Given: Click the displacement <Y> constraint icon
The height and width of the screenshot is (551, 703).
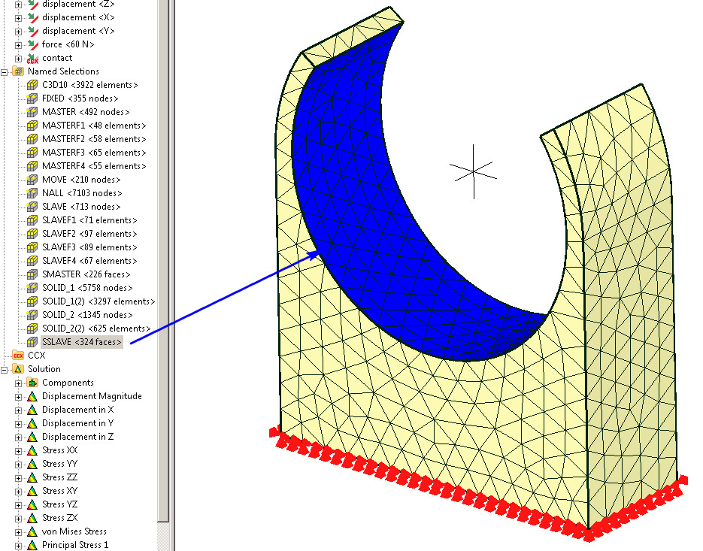Looking at the screenshot, I should 33,32.
